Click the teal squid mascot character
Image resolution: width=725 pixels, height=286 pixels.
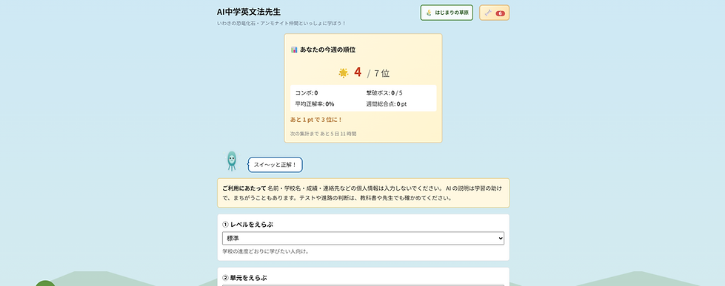point(231,161)
